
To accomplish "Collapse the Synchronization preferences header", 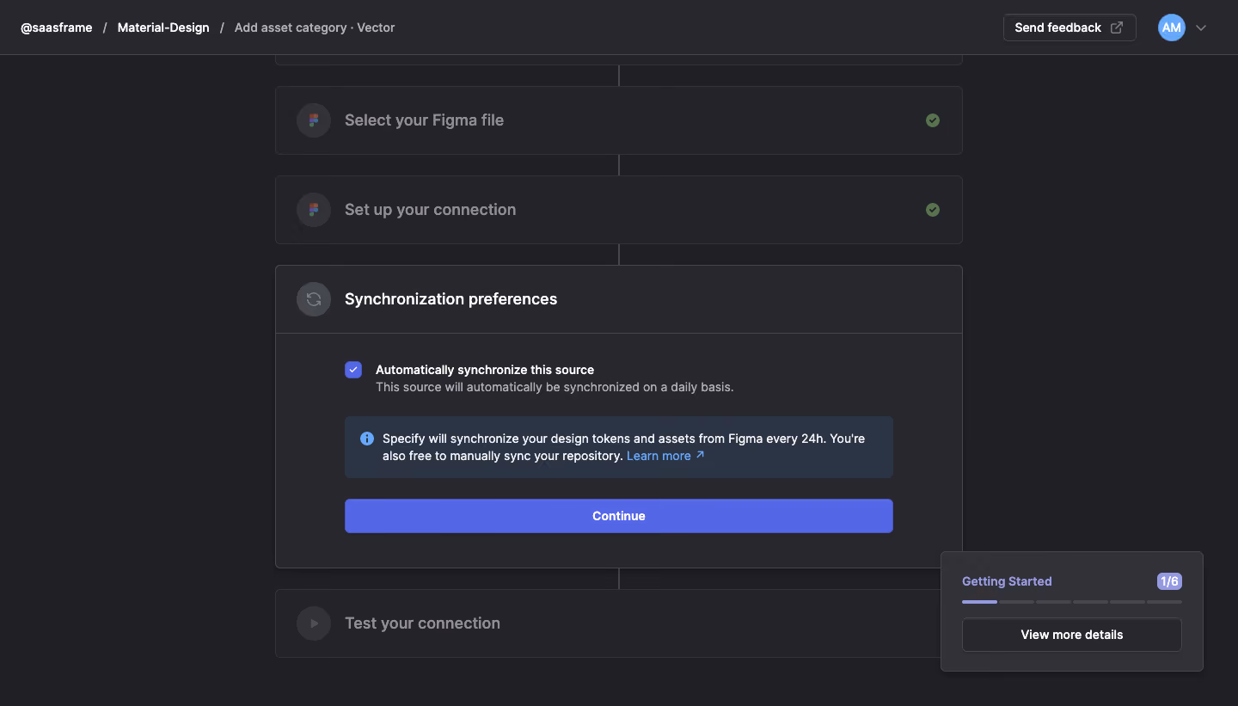I will coord(619,299).
